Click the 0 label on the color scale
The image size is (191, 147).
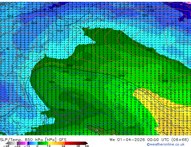click(37, 146)
